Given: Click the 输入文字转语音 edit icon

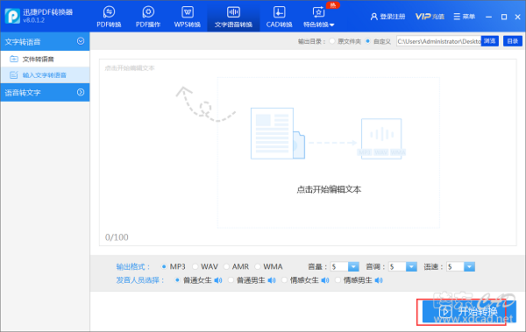Looking at the screenshot, I should [14, 75].
